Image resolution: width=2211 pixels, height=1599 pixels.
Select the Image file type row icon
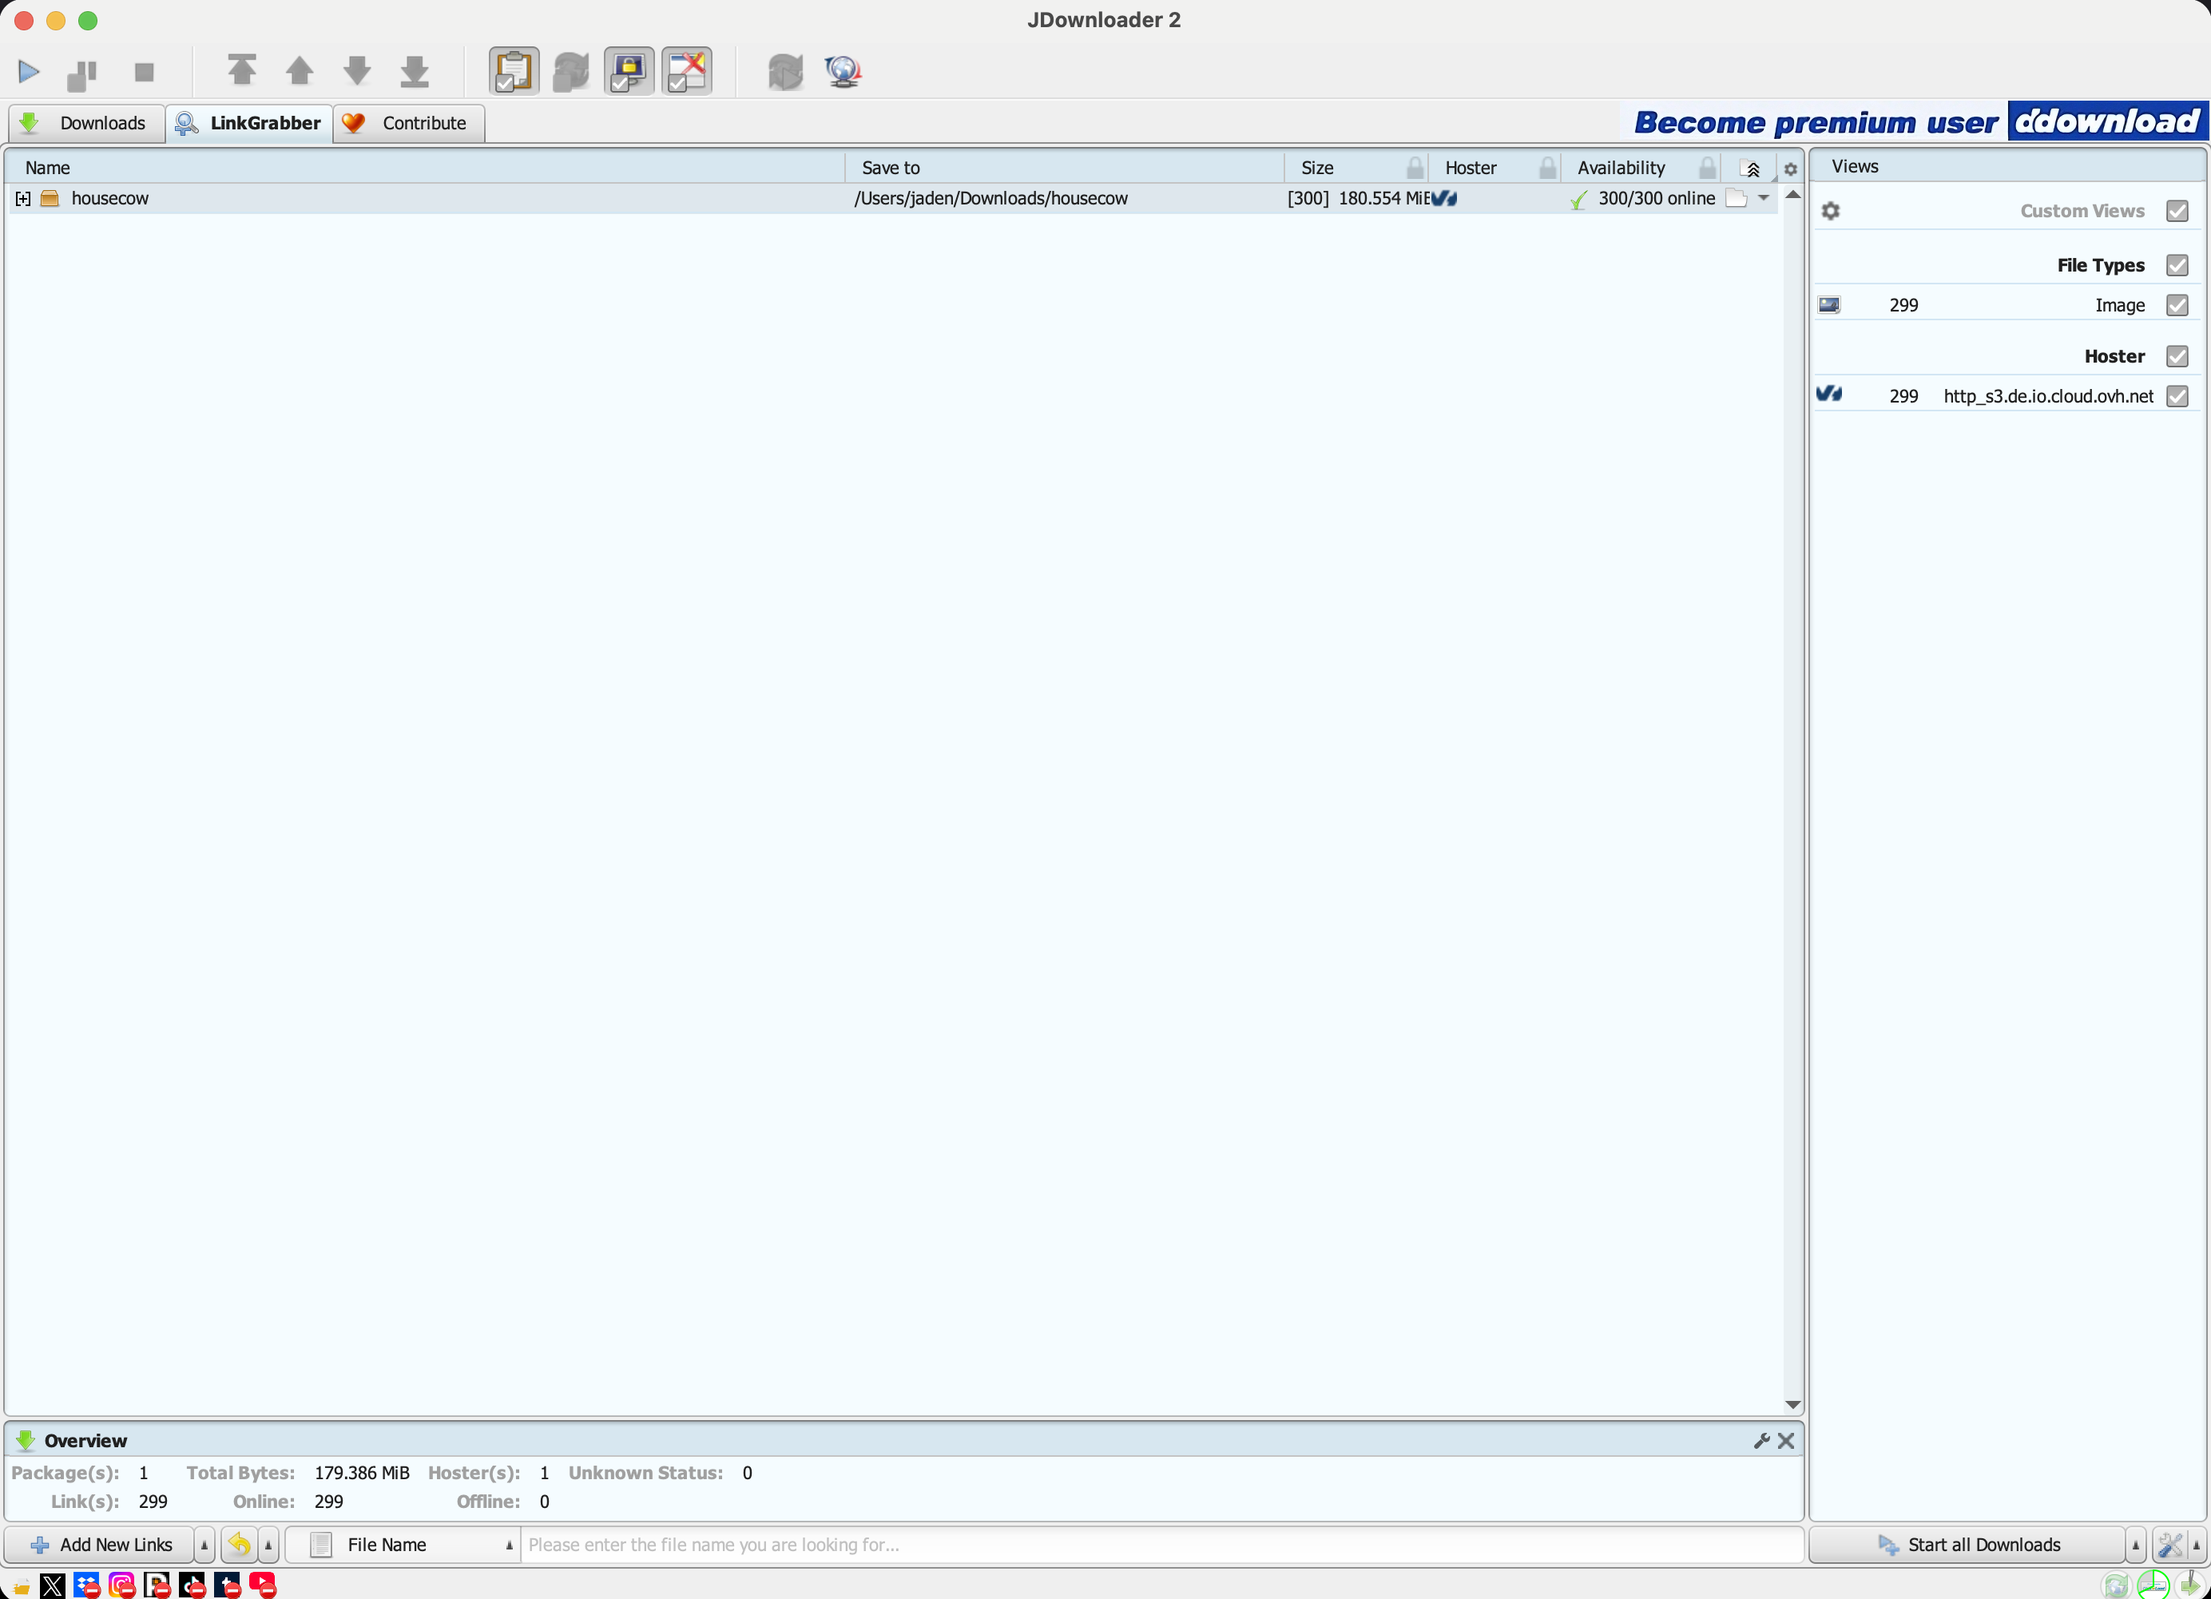[x=1829, y=305]
